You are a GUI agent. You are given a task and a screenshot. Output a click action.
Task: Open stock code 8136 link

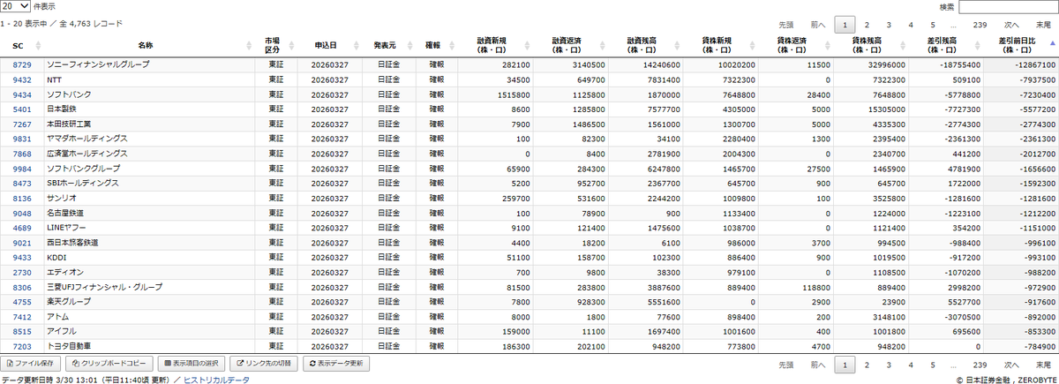pos(22,198)
